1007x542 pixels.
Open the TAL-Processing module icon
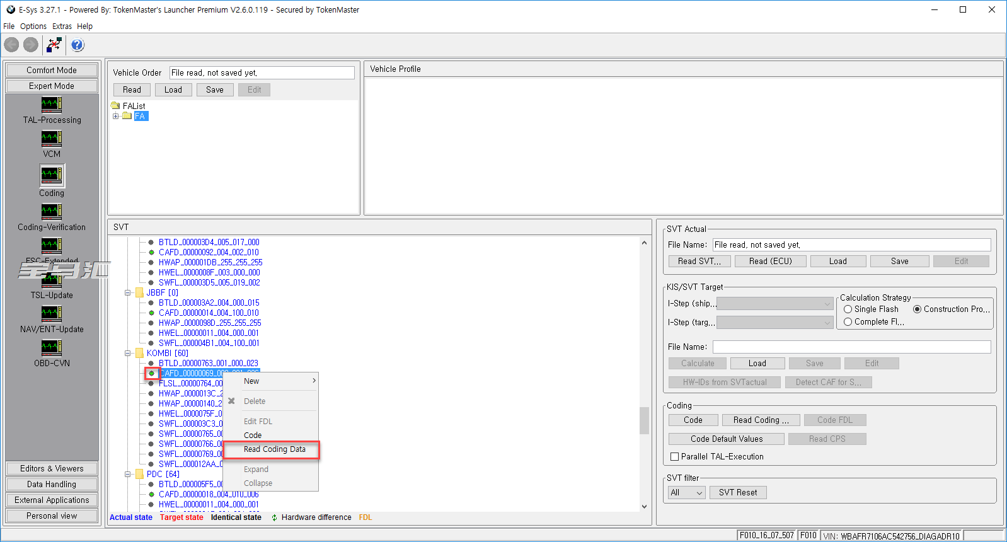coord(52,104)
